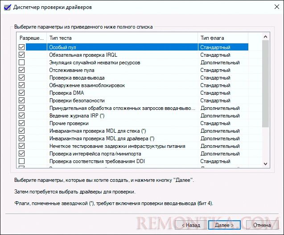This screenshot has height=235, width=284.
Task: Tick Проверка соответствия требованиям DDI checkbox
Action: [x=22, y=161]
